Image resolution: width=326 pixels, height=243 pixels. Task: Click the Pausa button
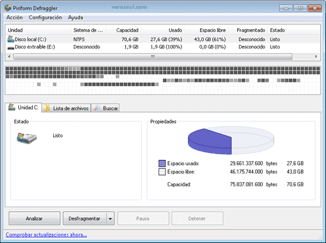point(143,218)
